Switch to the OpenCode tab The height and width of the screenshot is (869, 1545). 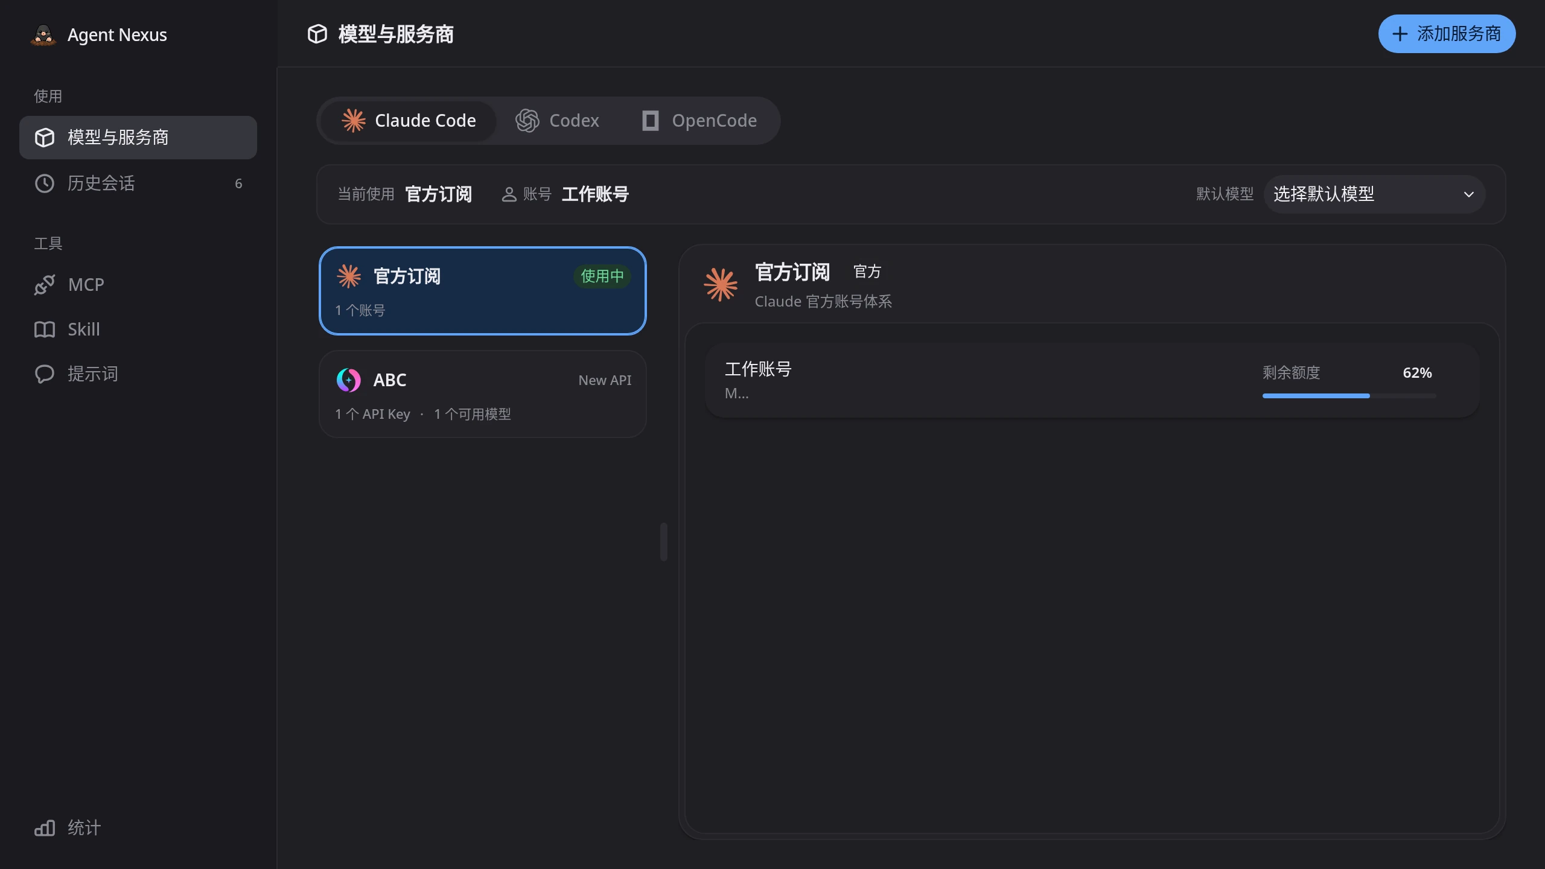tap(699, 121)
